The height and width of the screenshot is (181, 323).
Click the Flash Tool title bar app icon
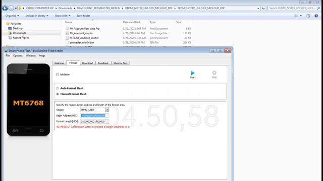pyautogui.click(x=6, y=51)
